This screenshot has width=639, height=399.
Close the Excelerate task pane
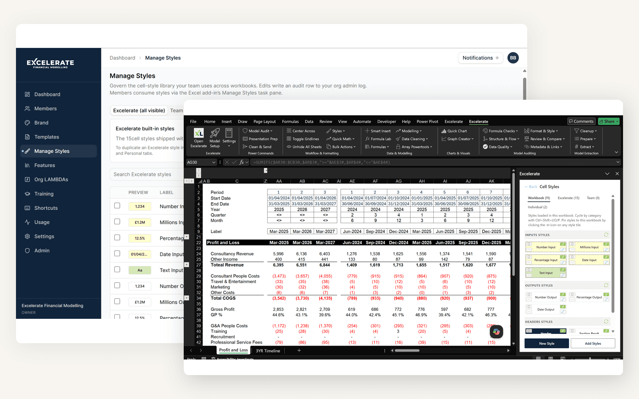[617, 174]
